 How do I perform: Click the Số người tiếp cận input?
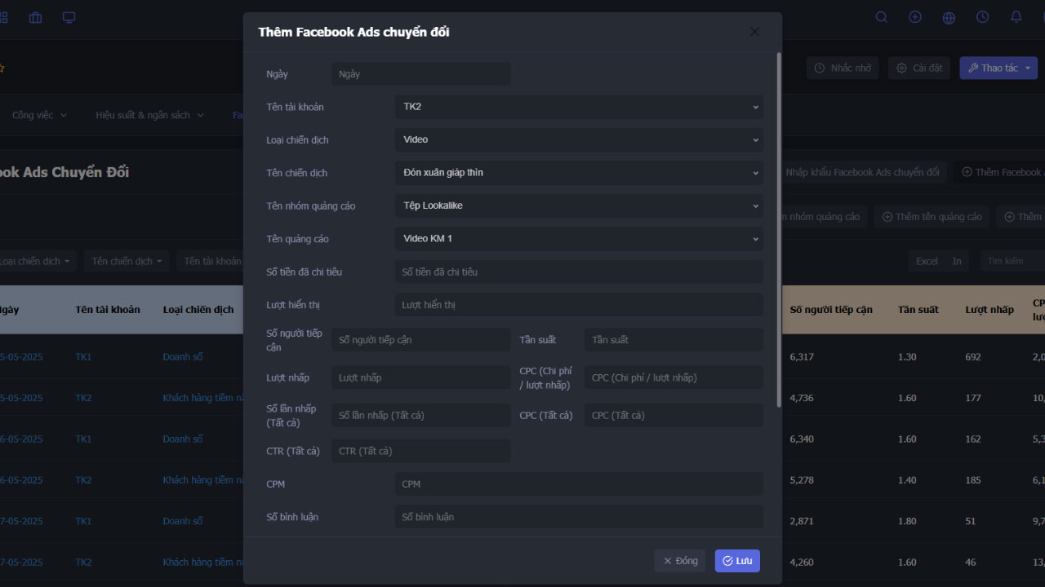click(x=420, y=340)
